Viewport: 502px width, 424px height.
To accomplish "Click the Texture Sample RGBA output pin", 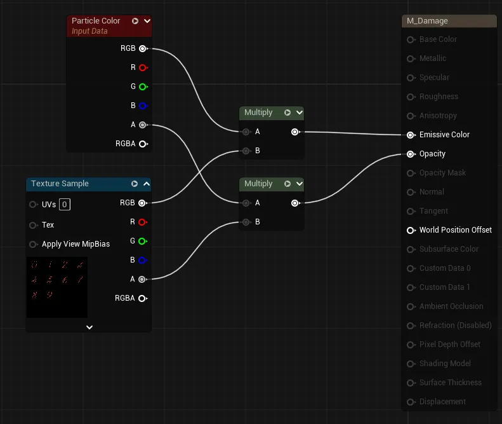I will (x=142, y=298).
